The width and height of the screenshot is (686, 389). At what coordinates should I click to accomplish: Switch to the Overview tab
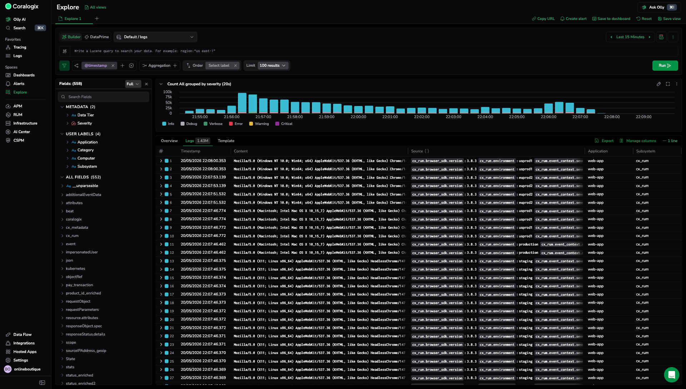coord(169,141)
